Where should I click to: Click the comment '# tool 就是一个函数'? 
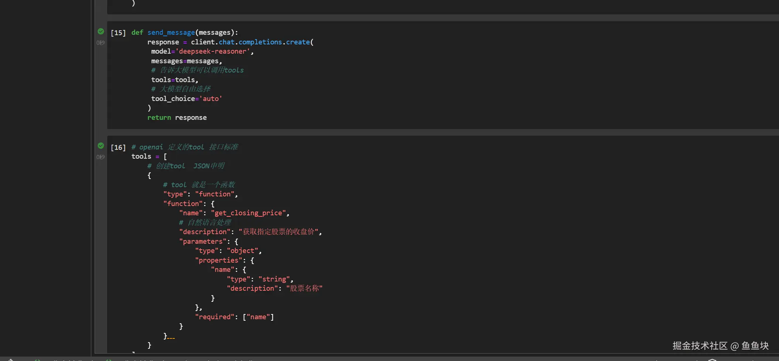click(x=199, y=185)
